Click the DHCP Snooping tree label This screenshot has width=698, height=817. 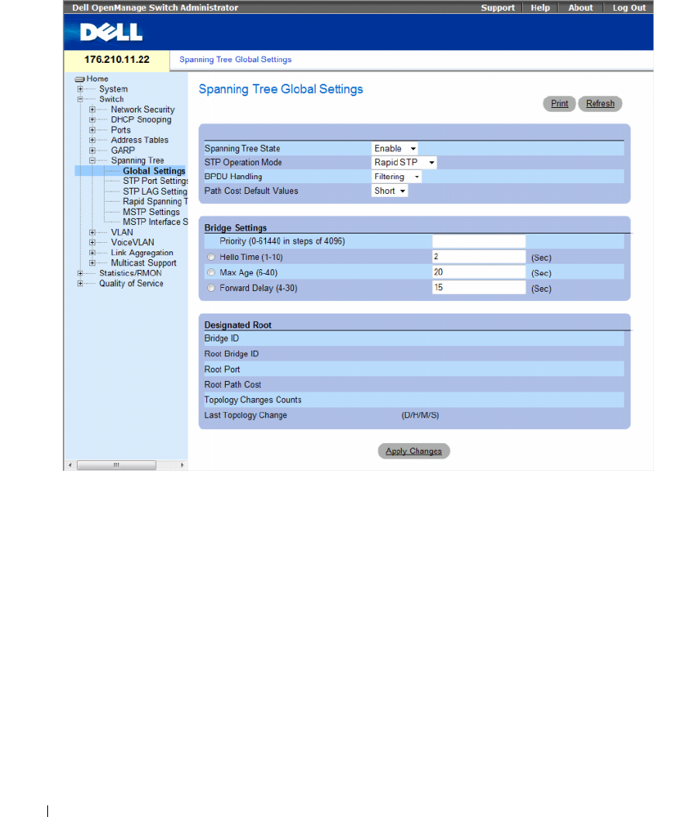click(x=141, y=119)
